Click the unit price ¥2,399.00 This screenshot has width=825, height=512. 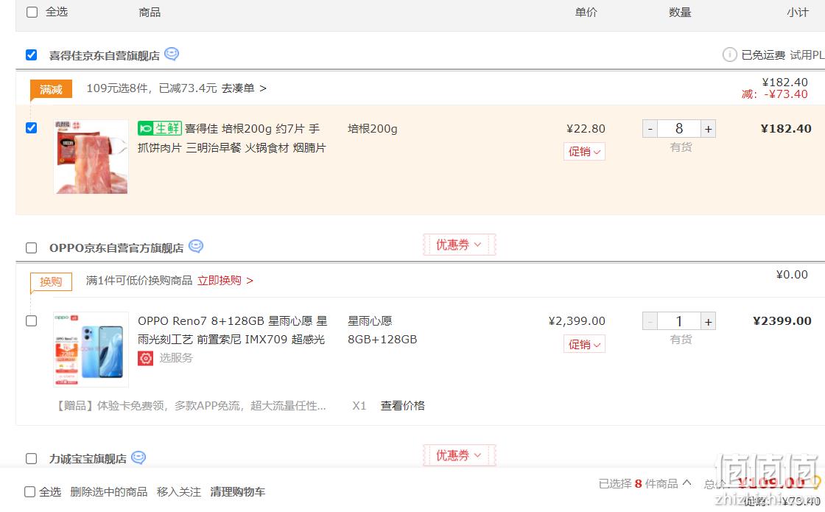577,321
